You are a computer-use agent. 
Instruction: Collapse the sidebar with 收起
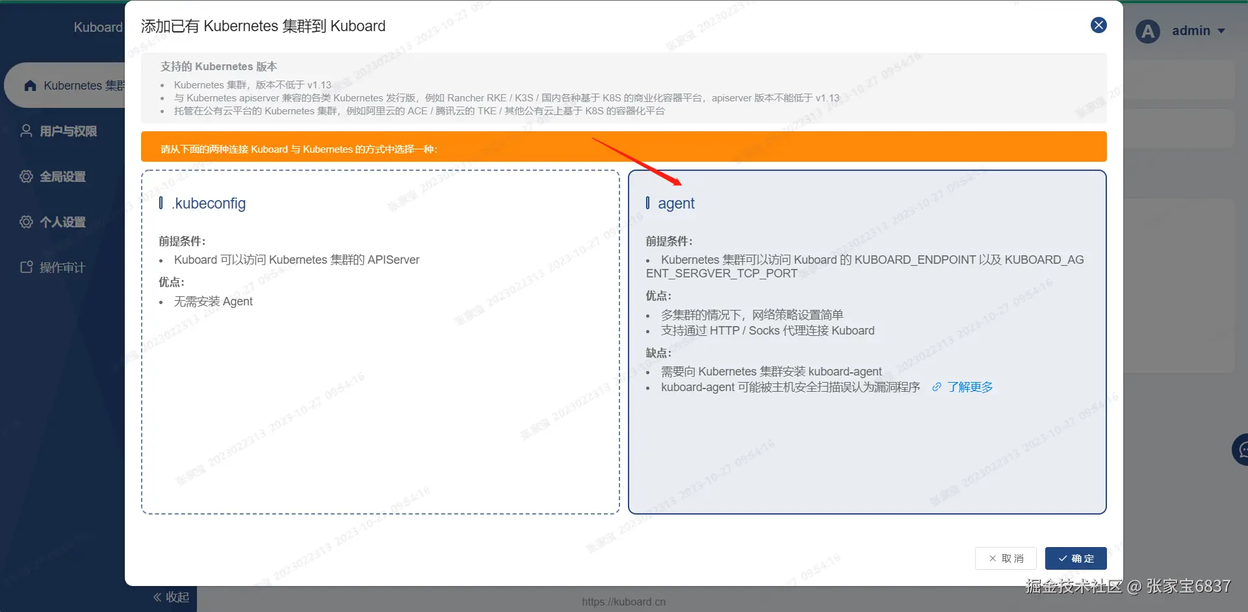click(x=171, y=597)
